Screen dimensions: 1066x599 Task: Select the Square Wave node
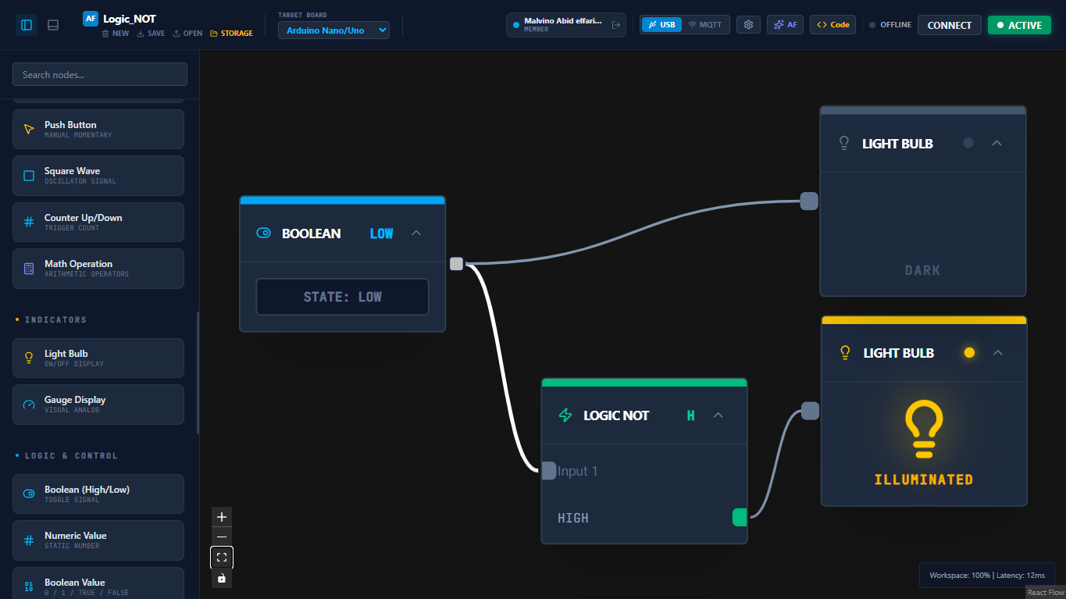(x=98, y=176)
